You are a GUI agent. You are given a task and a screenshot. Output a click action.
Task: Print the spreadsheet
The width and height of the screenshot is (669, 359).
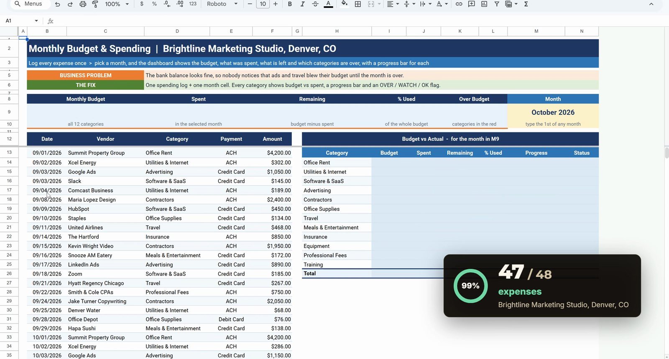(83, 4)
